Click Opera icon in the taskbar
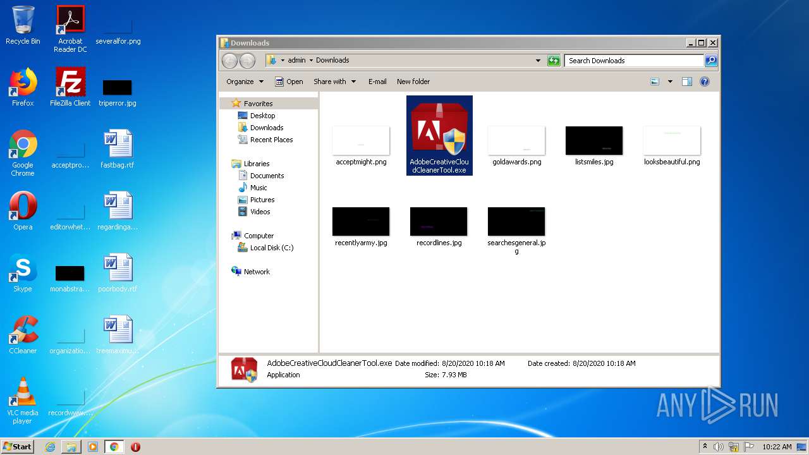Image resolution: width=809 pixels, height=455 pixels. pyautogui.click(x=135, y=447)
